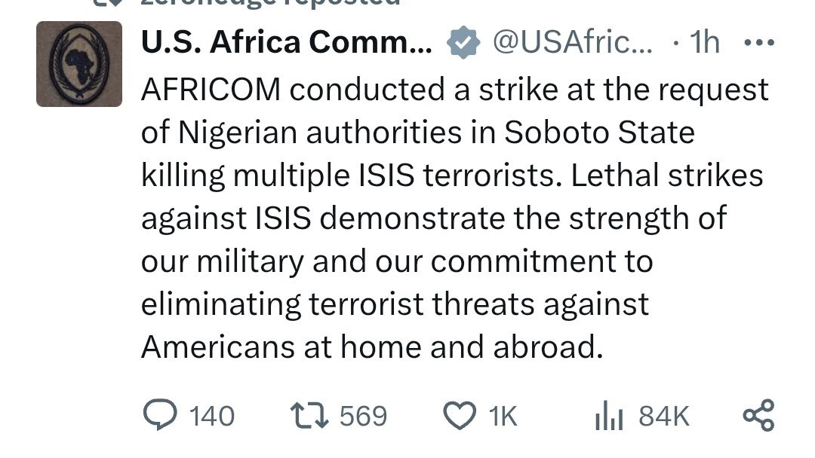Screen dimensions: 815x458
Task: Click the 1K likes count
Action: (503, 416)
